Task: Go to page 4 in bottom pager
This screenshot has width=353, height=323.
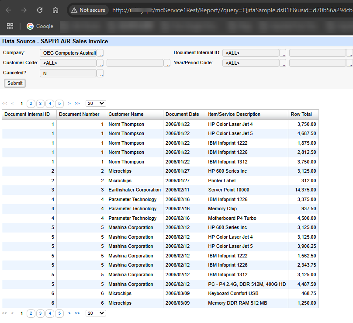Action: (x=50, y=313)
